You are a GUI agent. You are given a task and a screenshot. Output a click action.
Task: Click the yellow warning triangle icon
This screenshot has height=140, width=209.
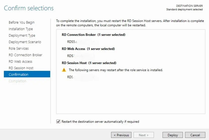coord(64,70)
